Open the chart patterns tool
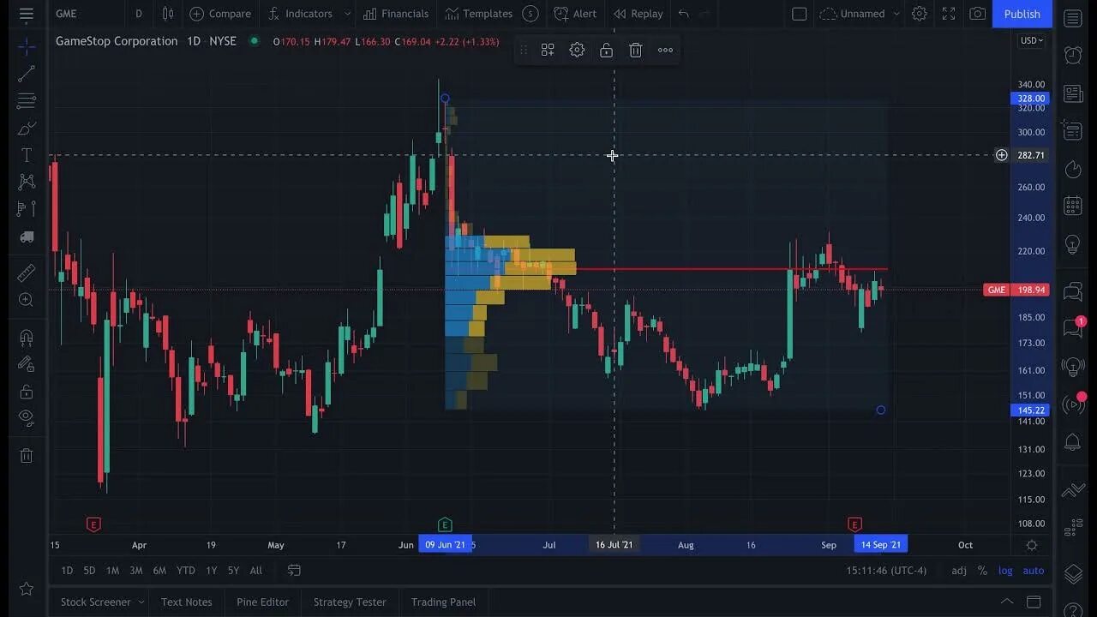Viewport: 1097px width, 617px height. (26, 182)
